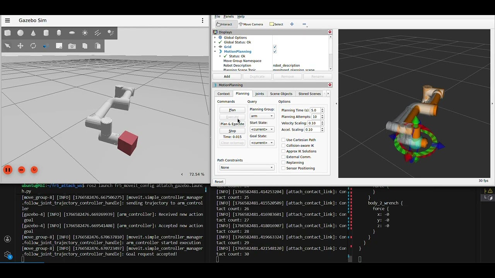Click the Add display button
The height and width of the screenshot is (278, 495).
click(227, 76)
